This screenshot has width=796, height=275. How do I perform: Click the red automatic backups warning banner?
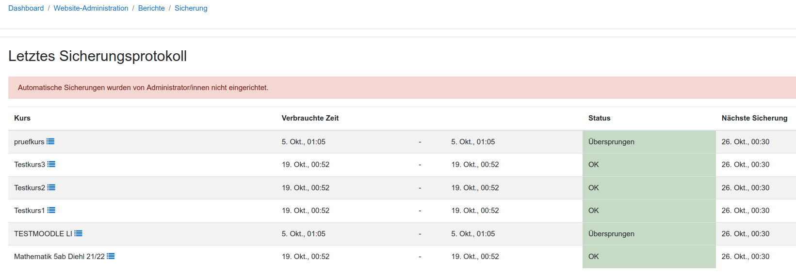[x=143, y=88]
